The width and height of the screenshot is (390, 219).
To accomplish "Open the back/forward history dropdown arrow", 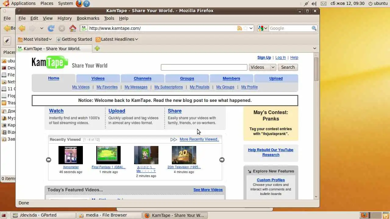I will pos(41,28).
